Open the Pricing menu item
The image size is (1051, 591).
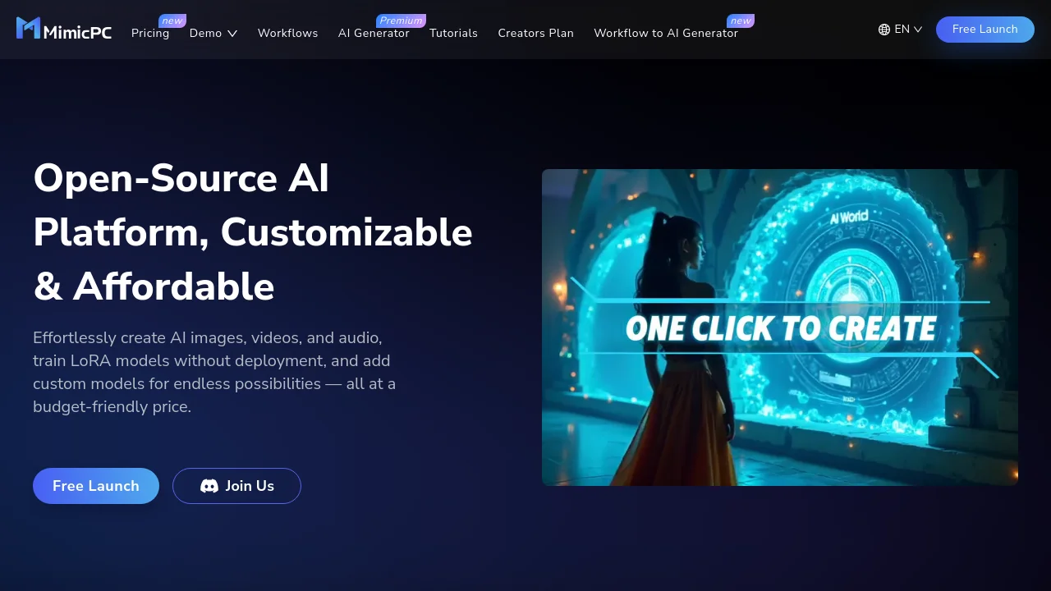point(150,34)
